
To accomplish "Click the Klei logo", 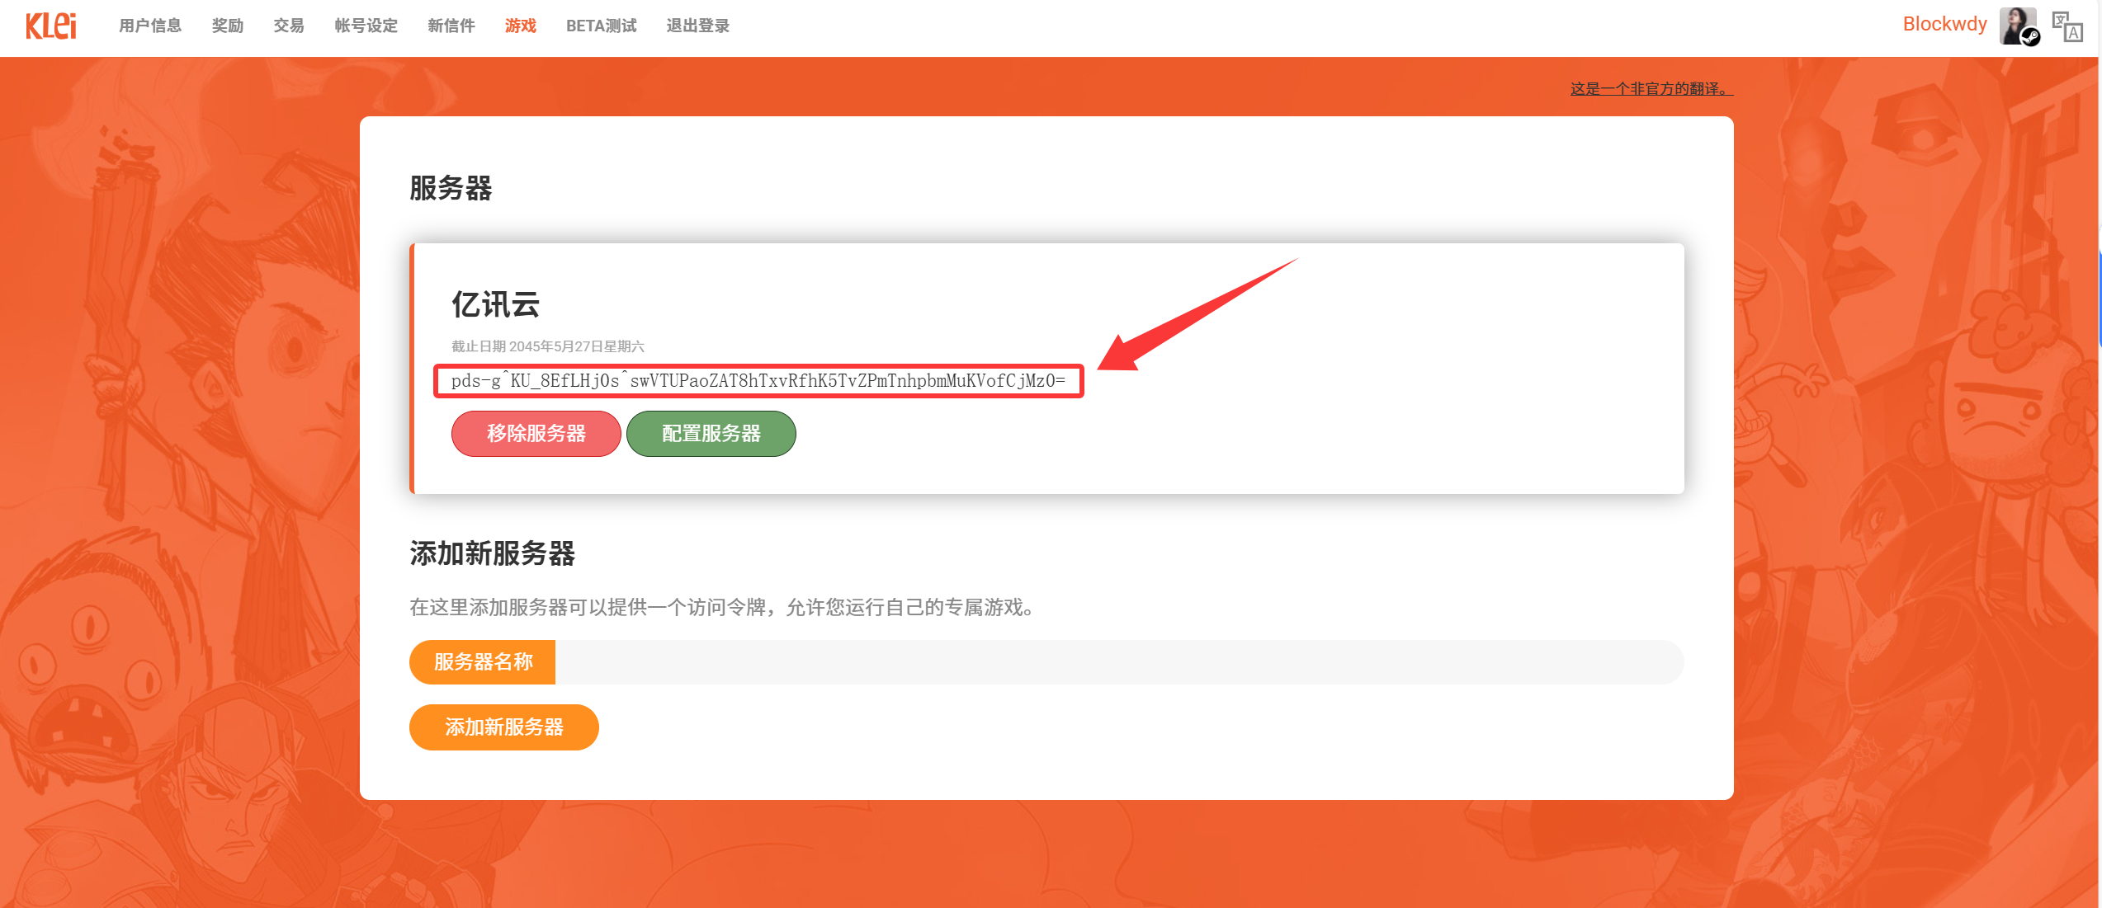I will (50, 26).
